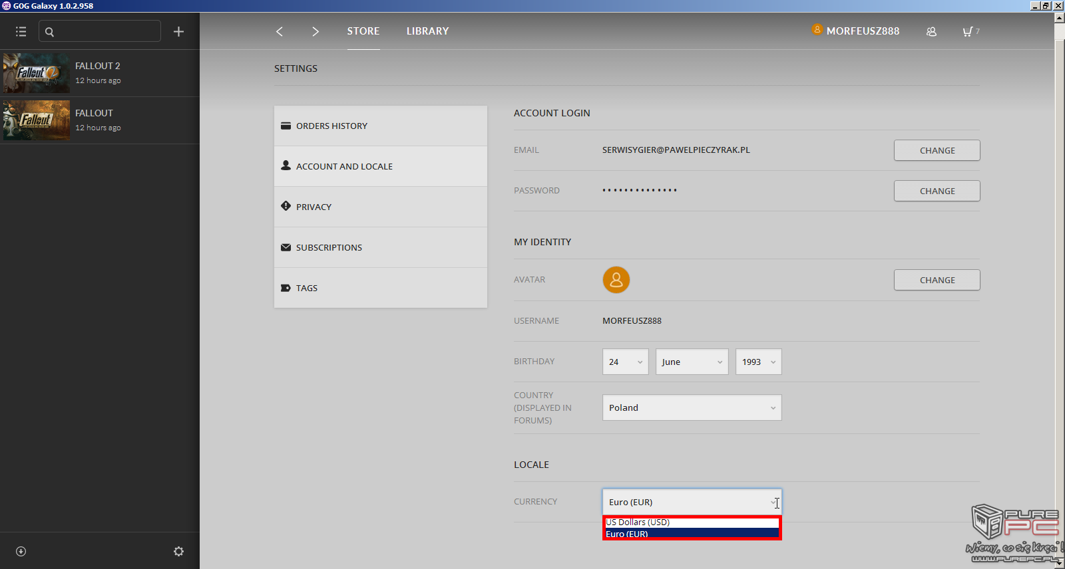Open ORDERS HISTORY settings section
The width and height of the screenshot is (1065, 569).
tap(381, 126)
